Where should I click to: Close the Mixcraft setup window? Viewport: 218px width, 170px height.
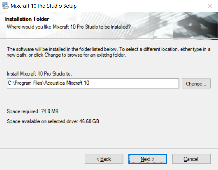[210, 6]
